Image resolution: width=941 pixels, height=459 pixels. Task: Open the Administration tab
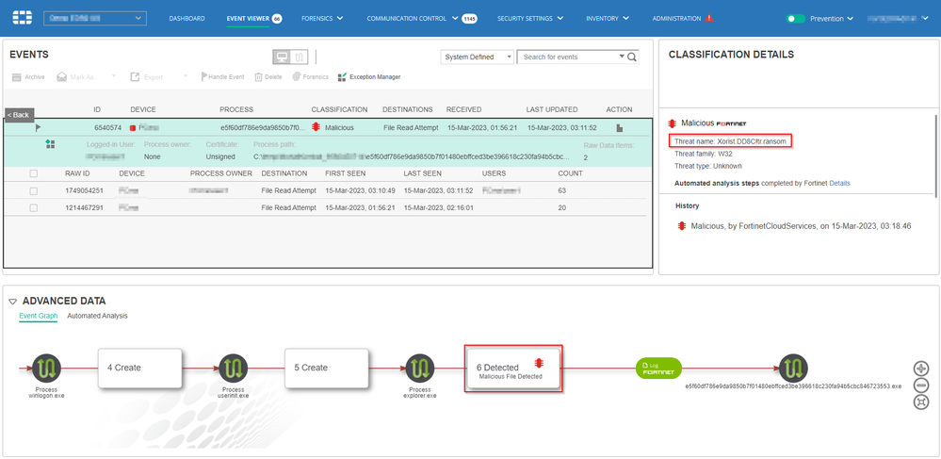[676, 19]
